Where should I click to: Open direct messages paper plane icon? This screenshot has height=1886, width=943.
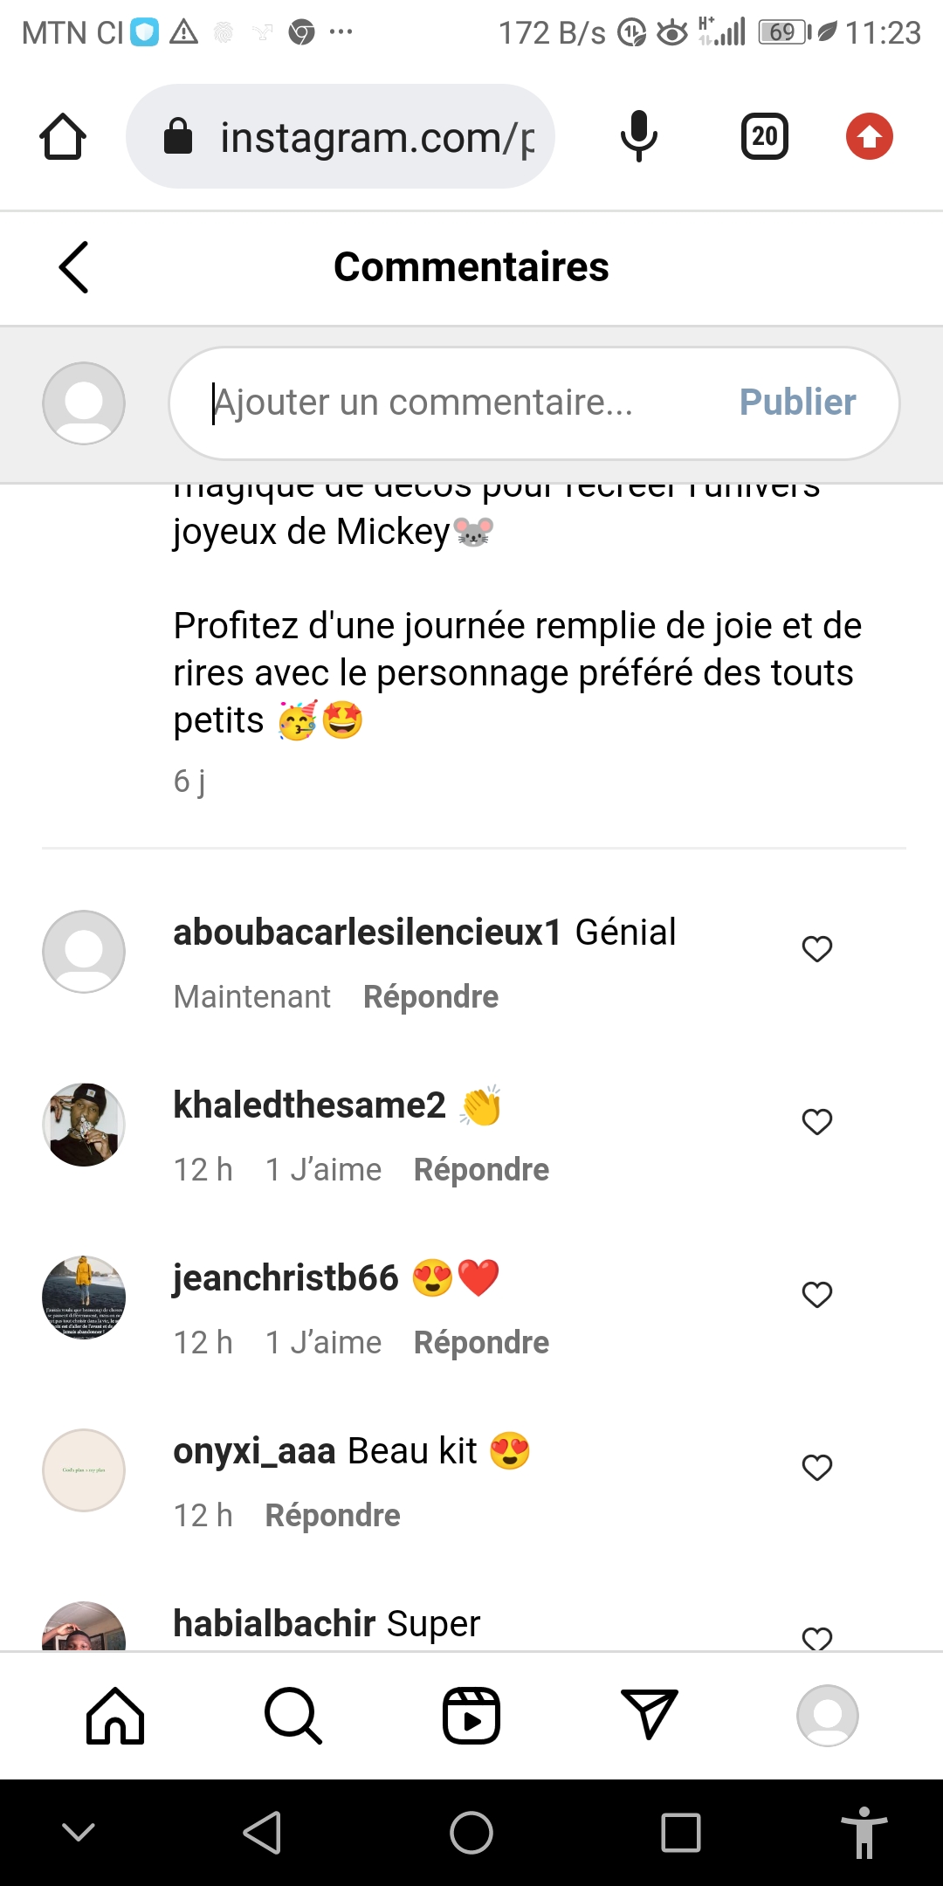click(649, 1714)
